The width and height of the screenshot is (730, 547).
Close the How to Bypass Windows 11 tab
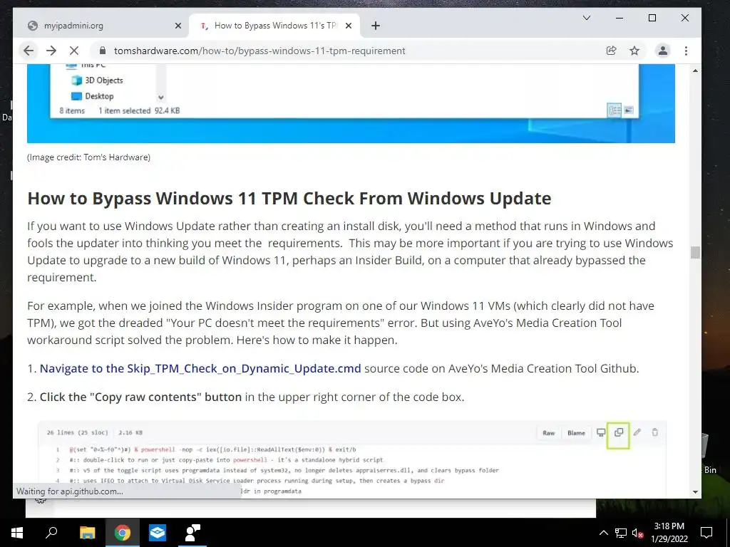(348, 26)
